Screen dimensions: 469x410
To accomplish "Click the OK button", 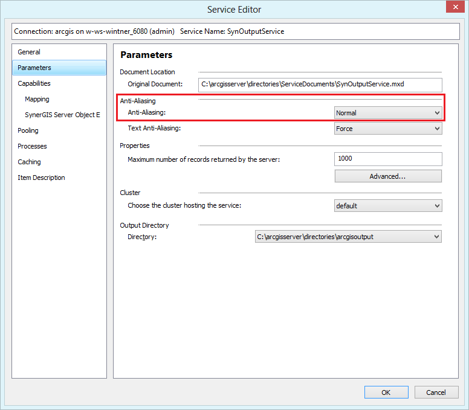I will (386, 392).
